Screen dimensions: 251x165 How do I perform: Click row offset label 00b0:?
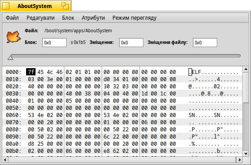point(13,151)
